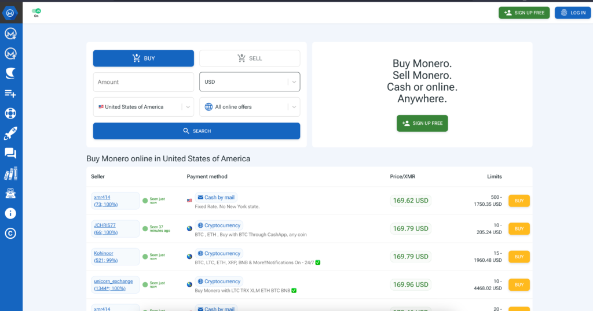Open the sell Monero sidebar icon with up arrow
Image resolution: width=593 pixels, height=311 pixels.
click(10, 54)
